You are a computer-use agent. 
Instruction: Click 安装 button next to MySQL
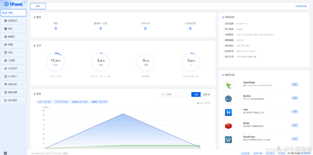pyautogui.click(x=294, y=98)
